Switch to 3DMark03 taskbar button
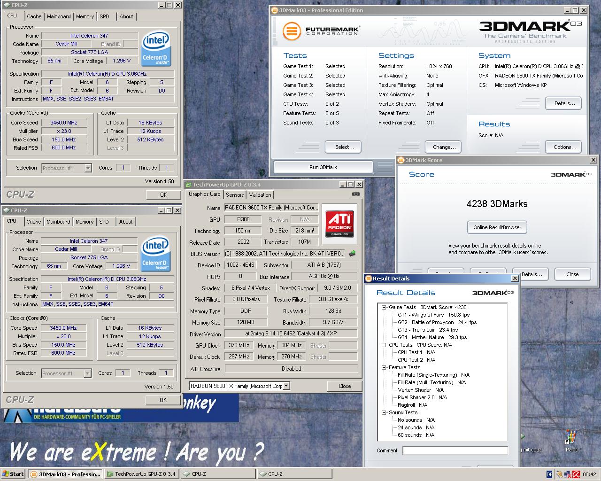601x481 pixels. click(x=65, y=474)
